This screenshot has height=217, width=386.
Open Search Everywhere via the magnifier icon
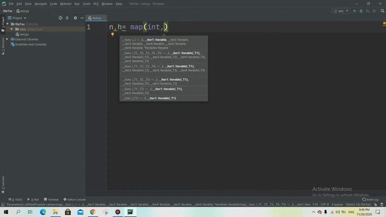382,11
